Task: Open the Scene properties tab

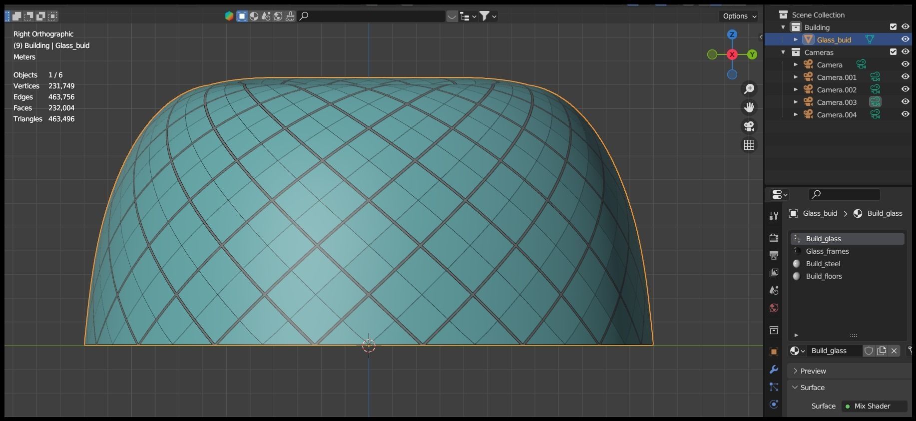Action: 774,290
